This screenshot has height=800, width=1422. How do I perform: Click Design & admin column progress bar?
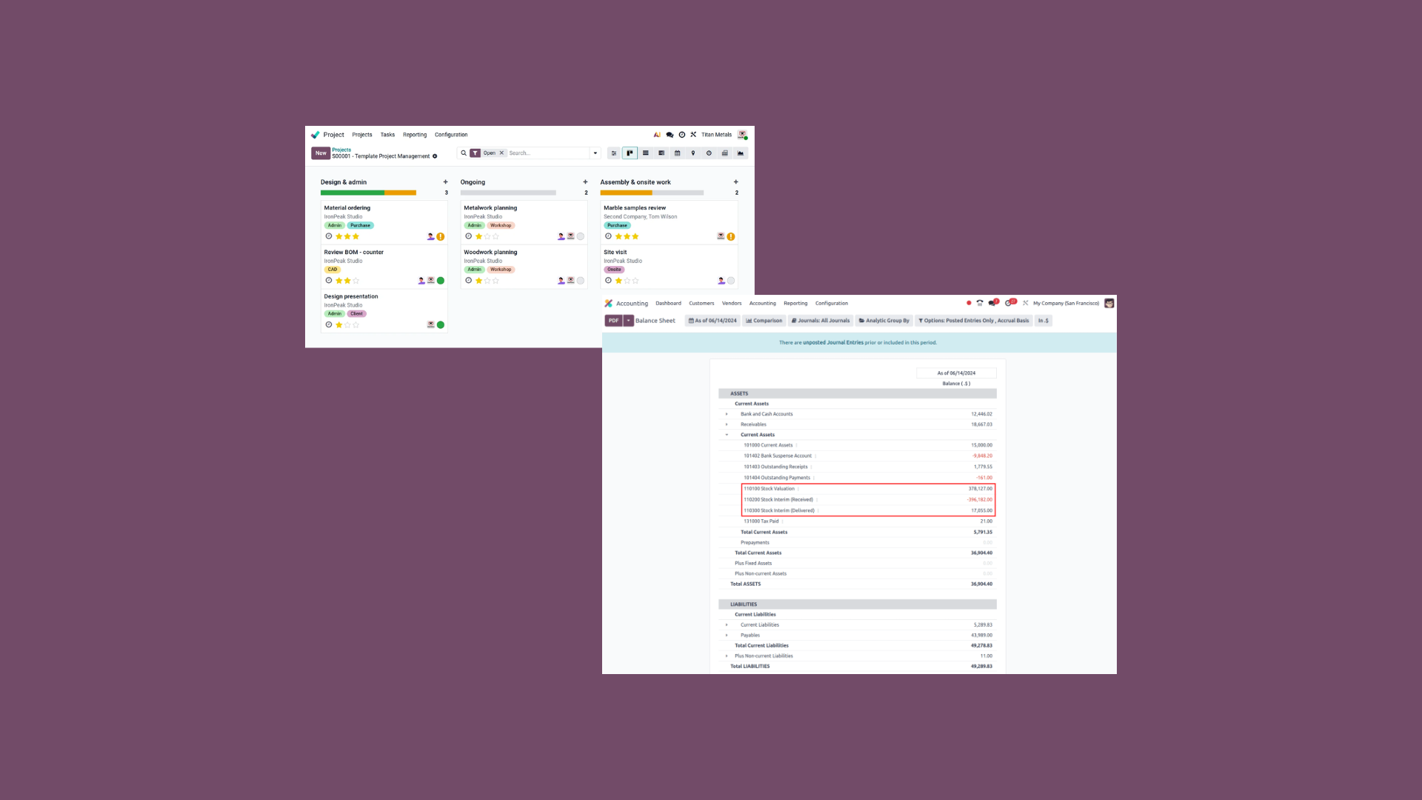[x=368, y=193]
